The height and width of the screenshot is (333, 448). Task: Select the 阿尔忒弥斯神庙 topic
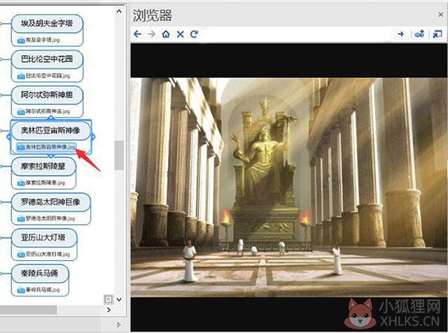click(47, 95)
